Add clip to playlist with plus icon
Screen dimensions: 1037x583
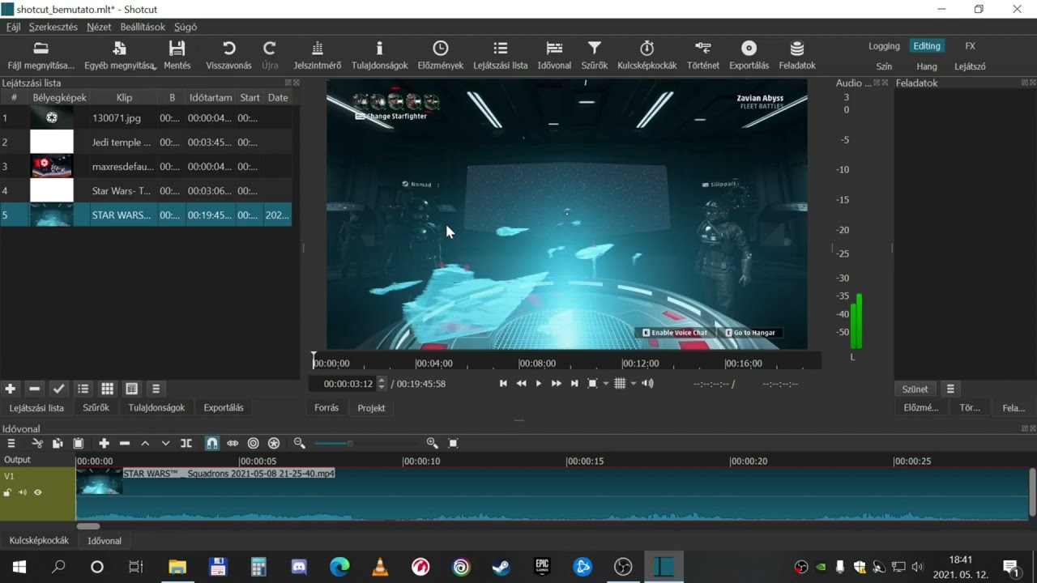point(10,389)
